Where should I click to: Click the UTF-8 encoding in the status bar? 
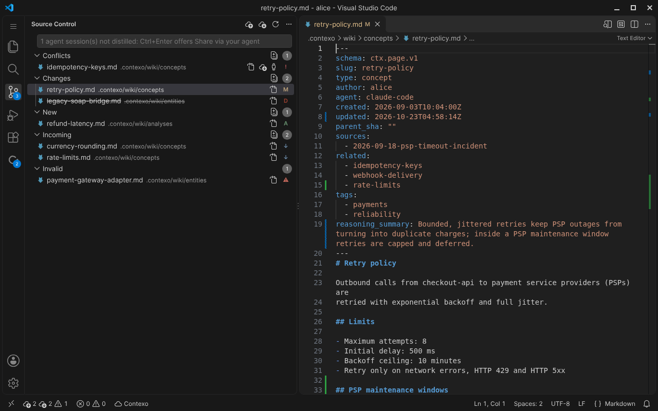560,404
